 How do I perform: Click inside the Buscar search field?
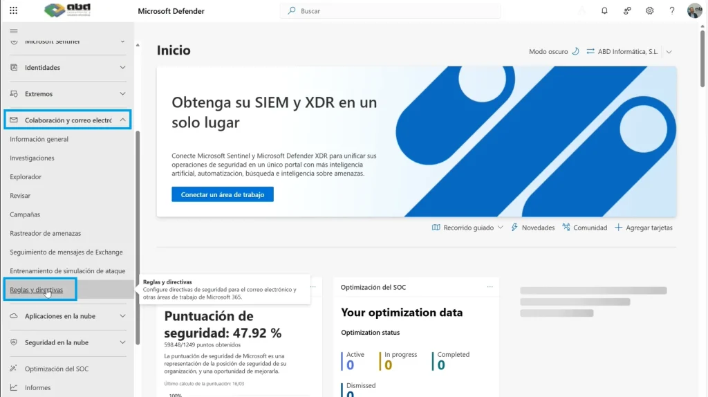pyautogui.click(x=390, y=10)
